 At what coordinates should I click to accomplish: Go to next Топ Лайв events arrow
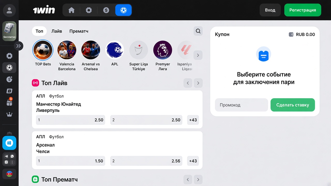click(198, 83)
